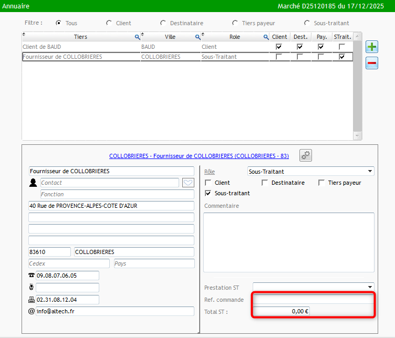
Task: Select the Client de BAUD row
Action: [79, 47]
